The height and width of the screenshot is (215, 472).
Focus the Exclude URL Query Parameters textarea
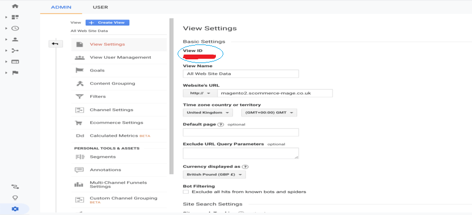point(241,153)
